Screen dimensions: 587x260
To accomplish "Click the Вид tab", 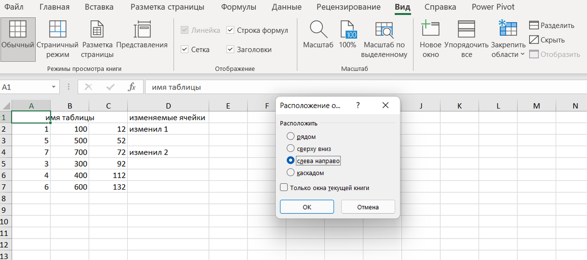I will pyautogui.click(x=403, y=7).
